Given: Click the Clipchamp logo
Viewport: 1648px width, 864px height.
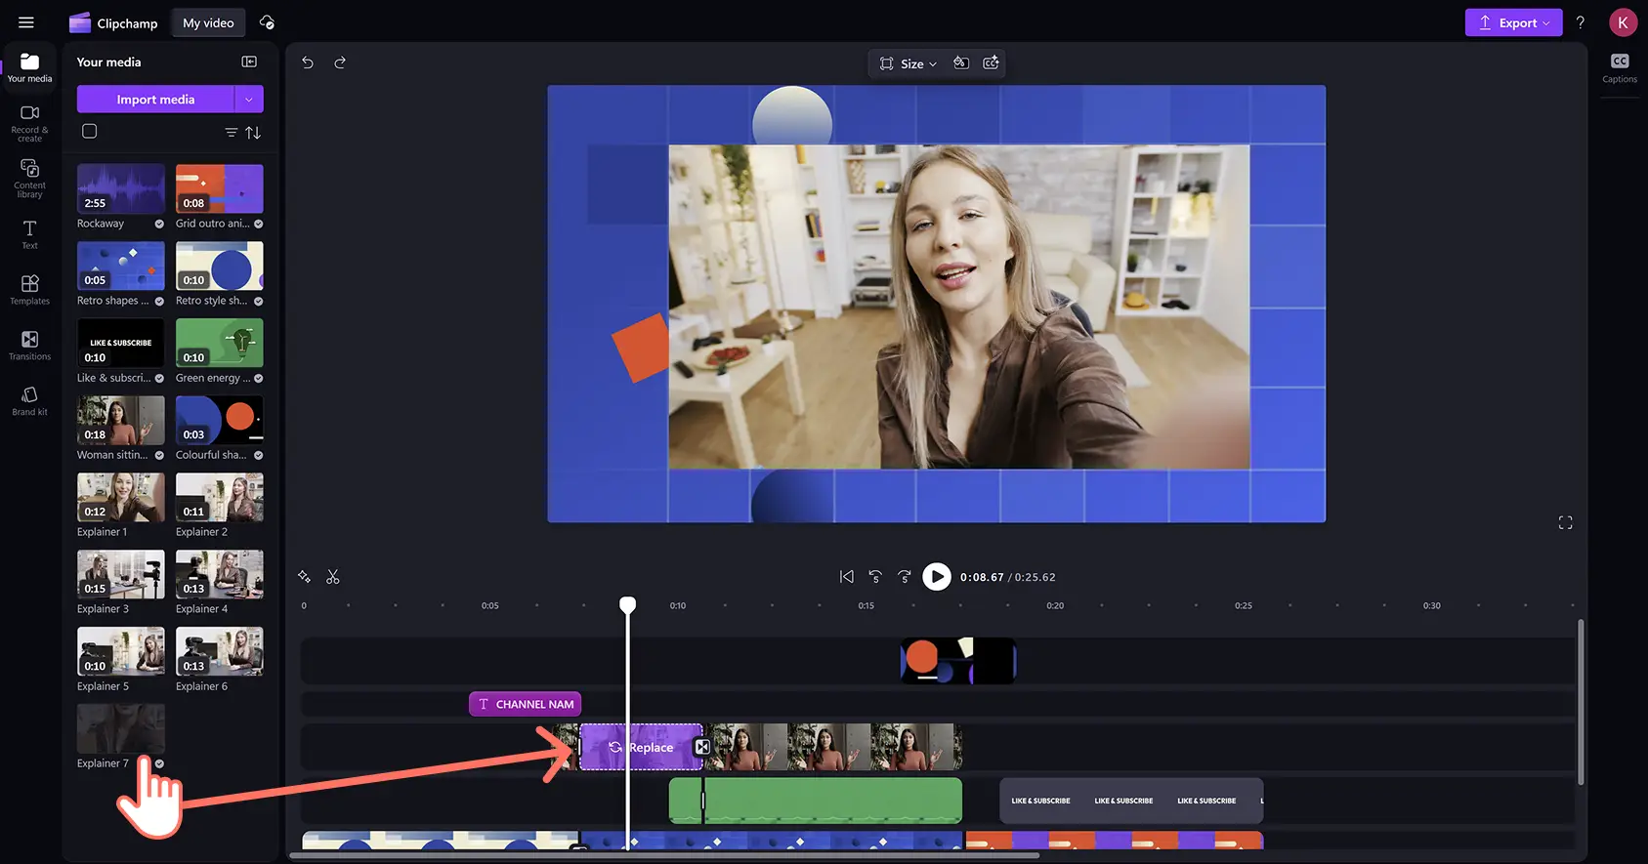Looking at the screenshot, I should tap(113, 22).
